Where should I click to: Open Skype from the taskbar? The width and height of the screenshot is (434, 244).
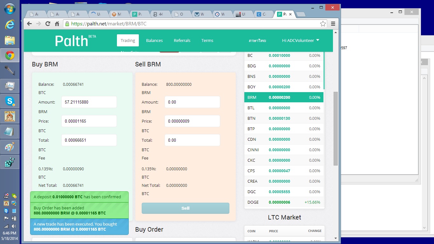10,101
